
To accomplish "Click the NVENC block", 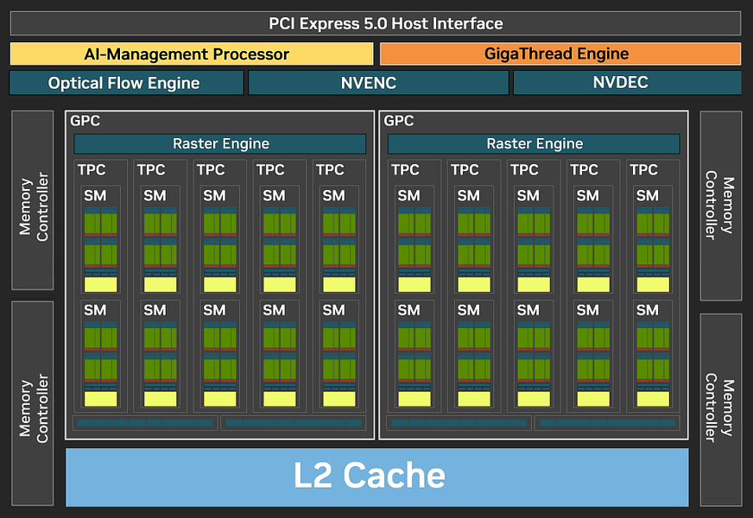I will pyautogui.click(x=378, y=83).
